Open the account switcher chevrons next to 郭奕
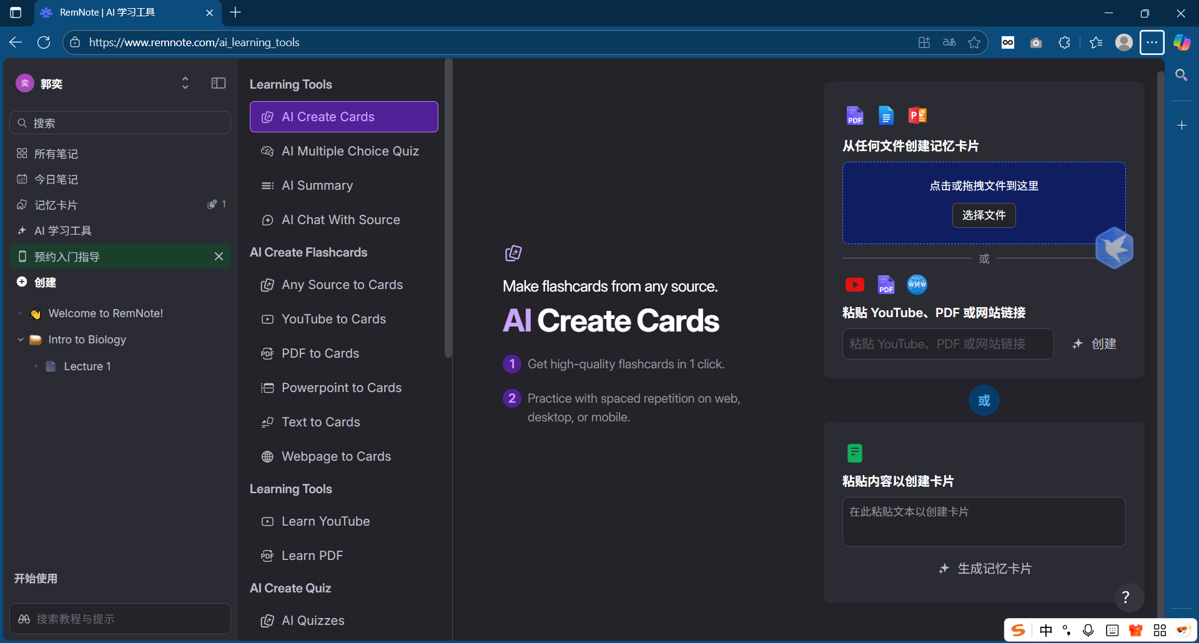Viewport: 1199px width, 643px height. (185, 83)
